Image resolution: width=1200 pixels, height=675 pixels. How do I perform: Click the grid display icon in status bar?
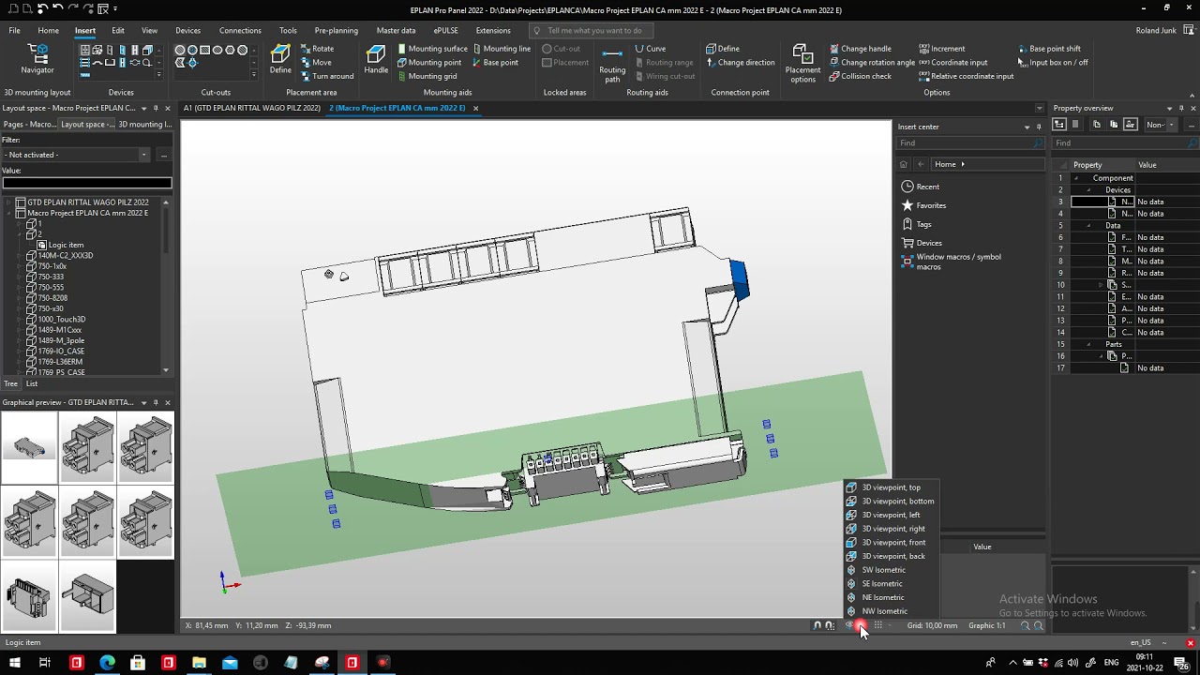pyautogui.click(x=877, y=625)
